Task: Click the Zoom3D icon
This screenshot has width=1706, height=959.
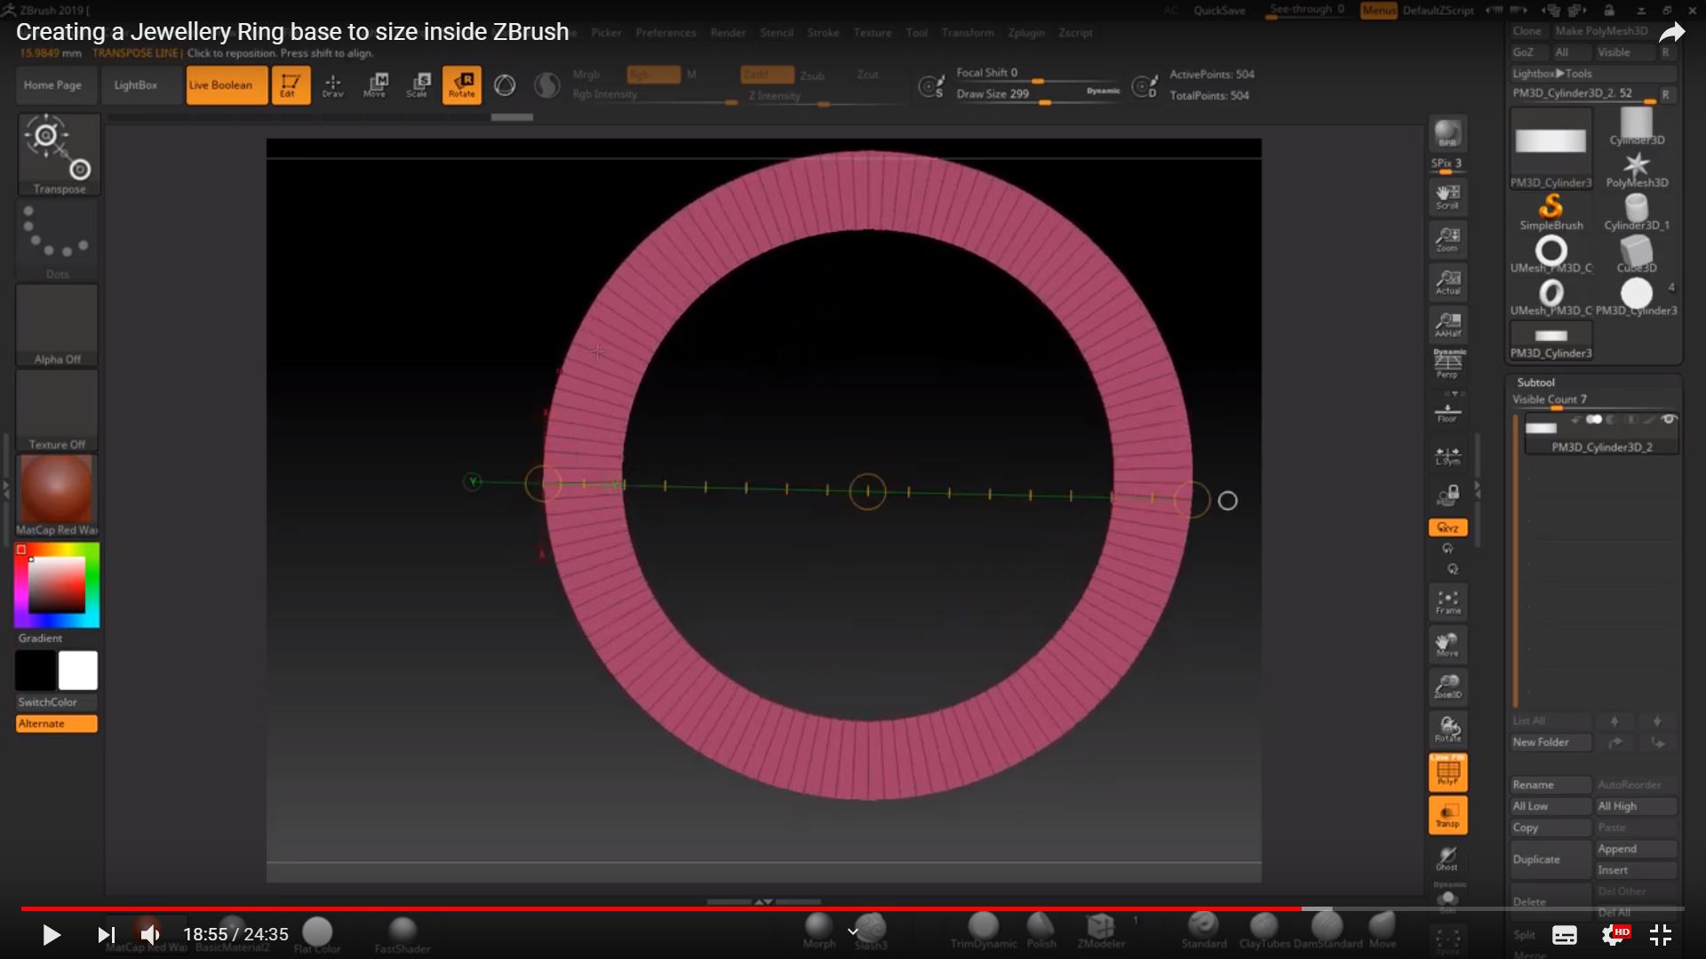Action: (1447, 686)
